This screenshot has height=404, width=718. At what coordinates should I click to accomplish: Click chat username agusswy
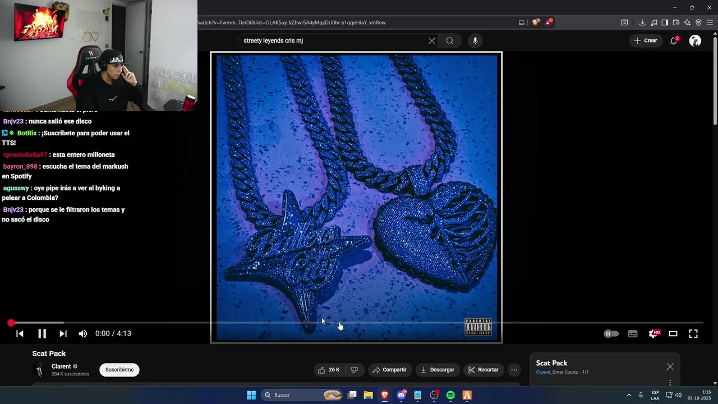coord(16,188)
